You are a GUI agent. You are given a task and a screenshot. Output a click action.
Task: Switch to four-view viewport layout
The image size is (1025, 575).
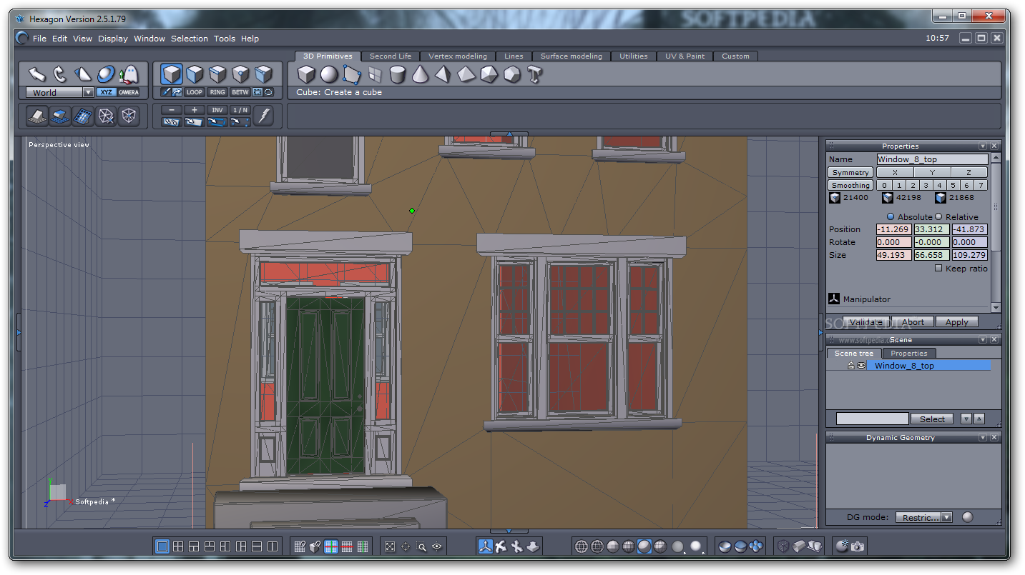[x=178, y=546]
